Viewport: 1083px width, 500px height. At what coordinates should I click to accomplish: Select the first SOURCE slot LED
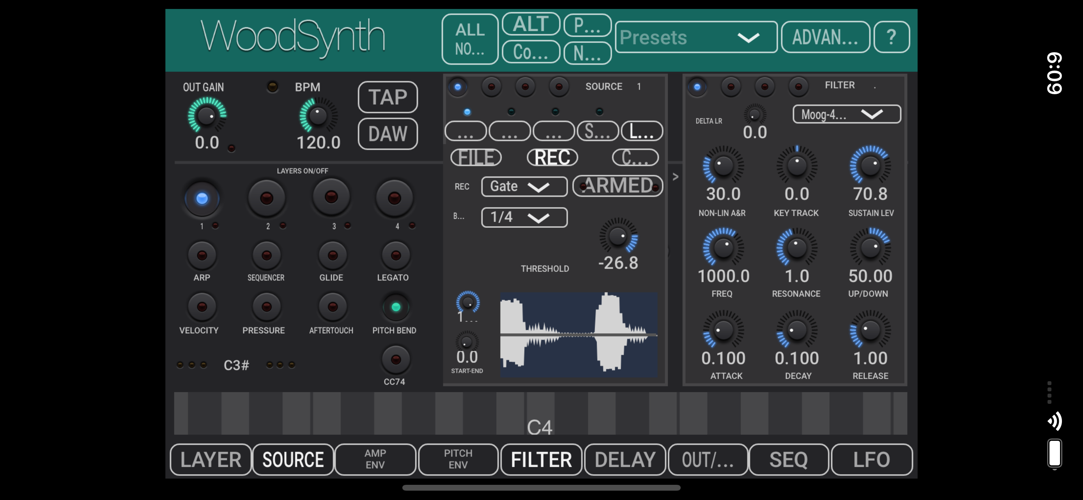(x=458, y=87)
